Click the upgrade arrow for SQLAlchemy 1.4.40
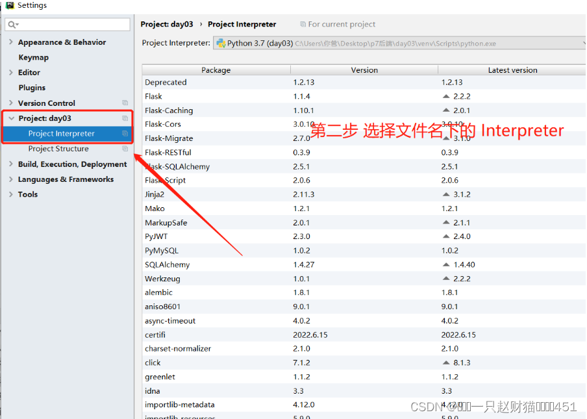This screenshot has height=419, width=587. (x=446, y=264)
